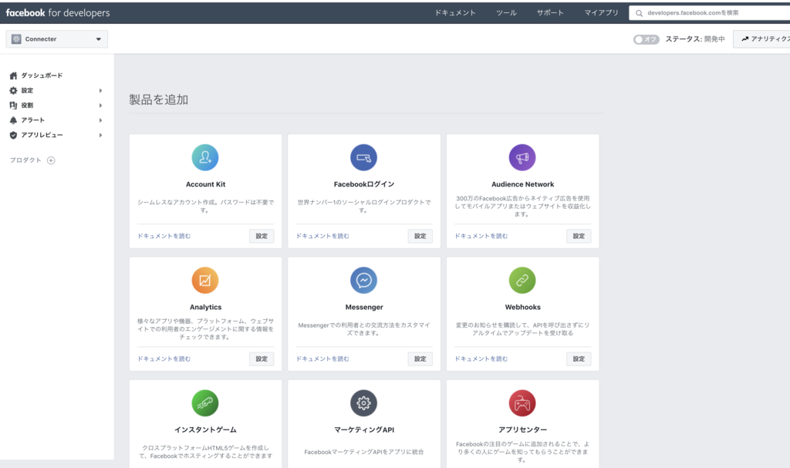This screenshot has width=790, height=468.
Task: Click the settings gear icon in sidebar
Action: tap(14, 91)
